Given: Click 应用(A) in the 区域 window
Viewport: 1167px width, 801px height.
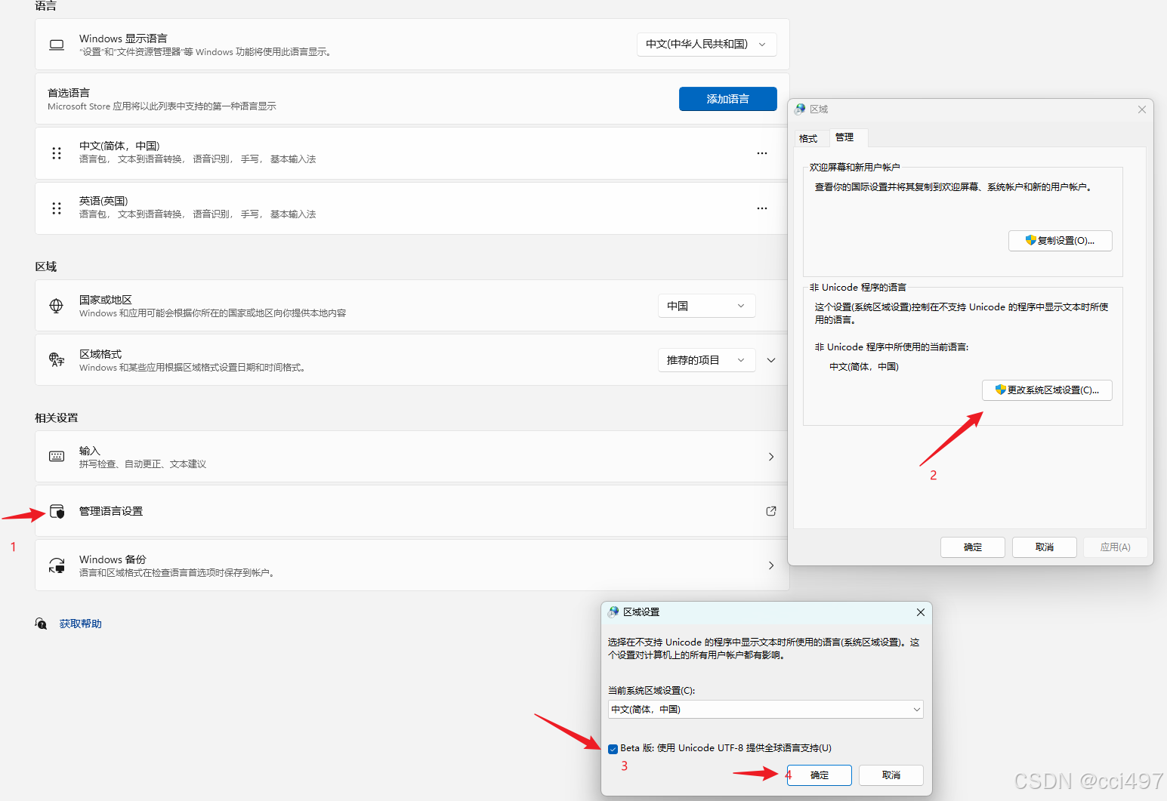Looking at the screenshot, I should 1116,547.
